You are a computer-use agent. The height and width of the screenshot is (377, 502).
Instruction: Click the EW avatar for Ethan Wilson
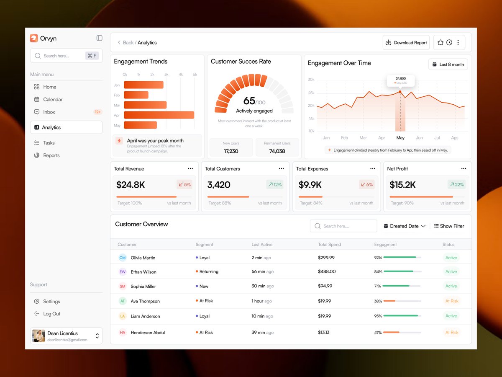coord(123,272)
